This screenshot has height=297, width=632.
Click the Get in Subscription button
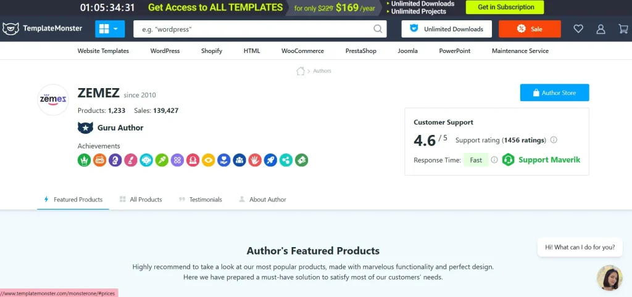pyautogui.click(x=506, y=7)
